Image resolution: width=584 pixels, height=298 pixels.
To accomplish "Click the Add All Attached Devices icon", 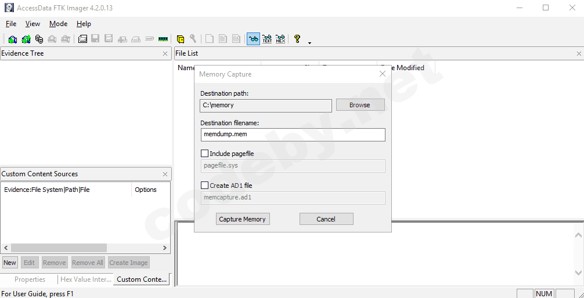I will coord(26,39).
